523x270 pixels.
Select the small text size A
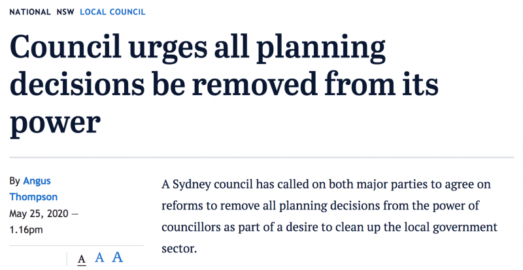pyautogui.click(x=82, y=259)
